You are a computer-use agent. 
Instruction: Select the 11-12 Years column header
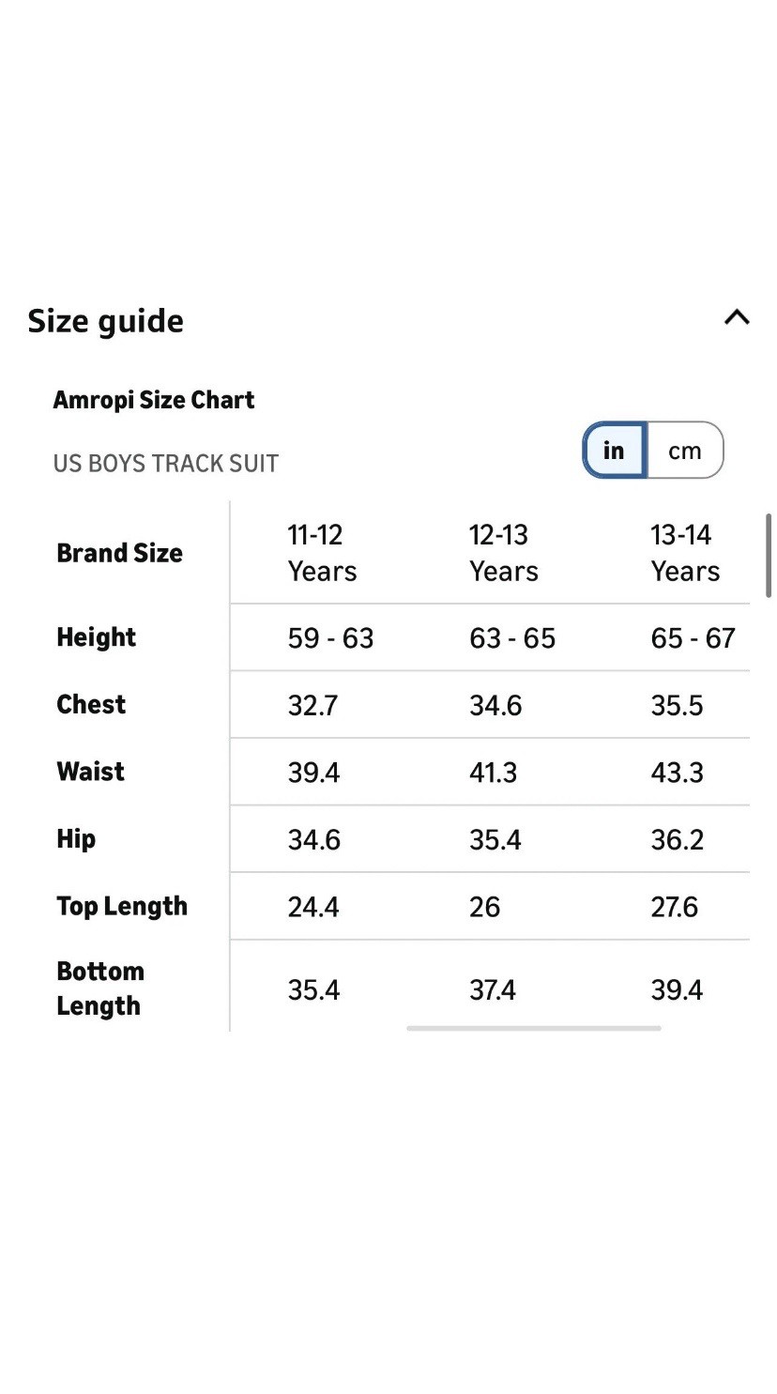tap(321, 553)
